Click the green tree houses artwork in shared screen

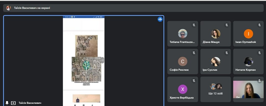click(86, 69)
